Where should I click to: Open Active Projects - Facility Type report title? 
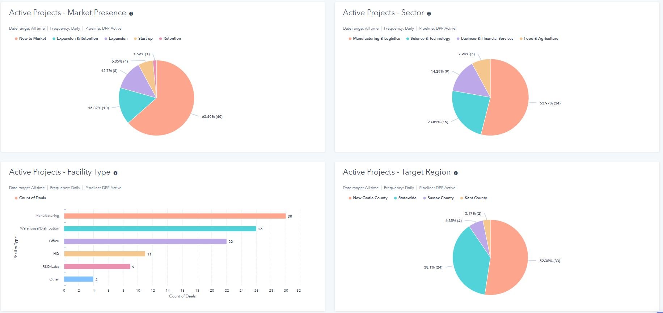click(x=60, y=172)
